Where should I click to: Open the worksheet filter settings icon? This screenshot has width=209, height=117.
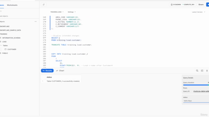click(x=43, y=5)
